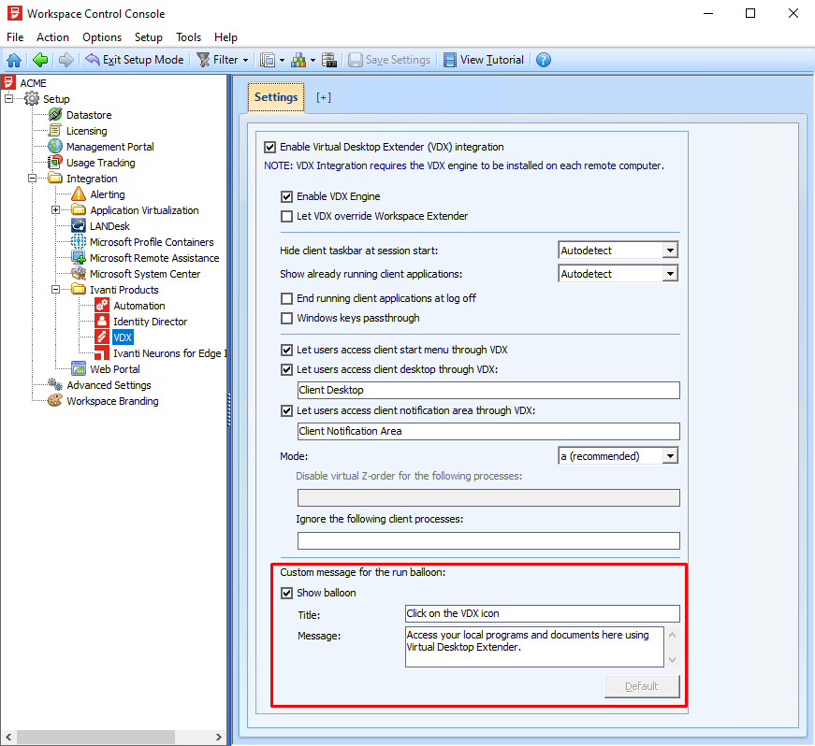Open Show already running client applications dropdown
This screenshot has height=746, width=815.
[x=618, y=274]
